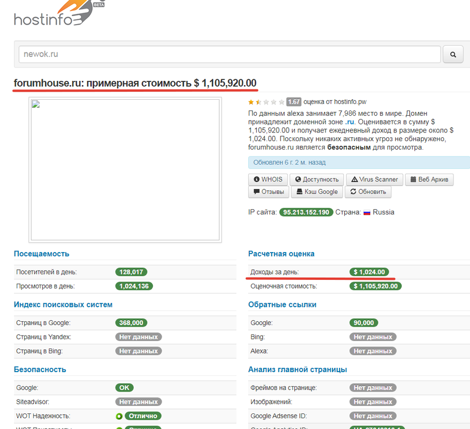The image size is (470, 429).
Task: Click the оценка от hostinfo.pw text
Action: coord(335,102)
